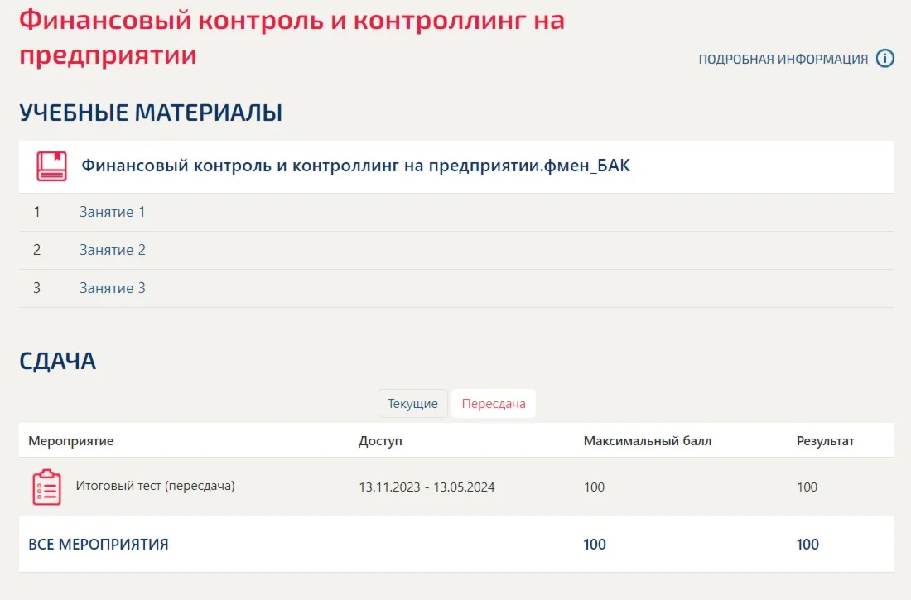Click the Мероприятие column header
The width and height of the screenshot is (911, 600).
pos(71,441)
